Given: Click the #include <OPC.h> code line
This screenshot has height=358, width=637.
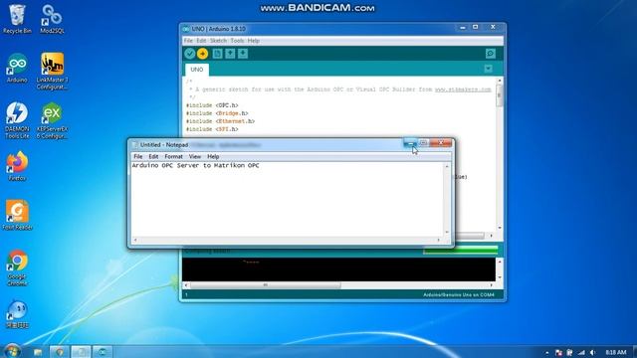Looking at the screenshot, I should [x=212, y=105].
